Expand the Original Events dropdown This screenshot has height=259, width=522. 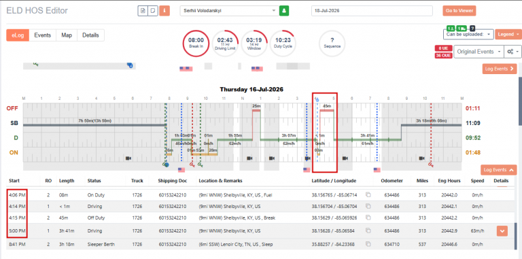[478, 52]
